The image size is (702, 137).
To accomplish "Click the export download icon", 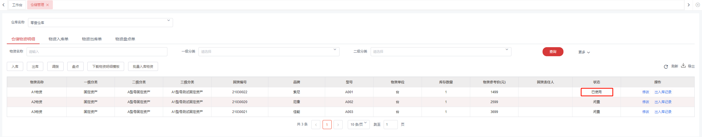I will (683, 66).
